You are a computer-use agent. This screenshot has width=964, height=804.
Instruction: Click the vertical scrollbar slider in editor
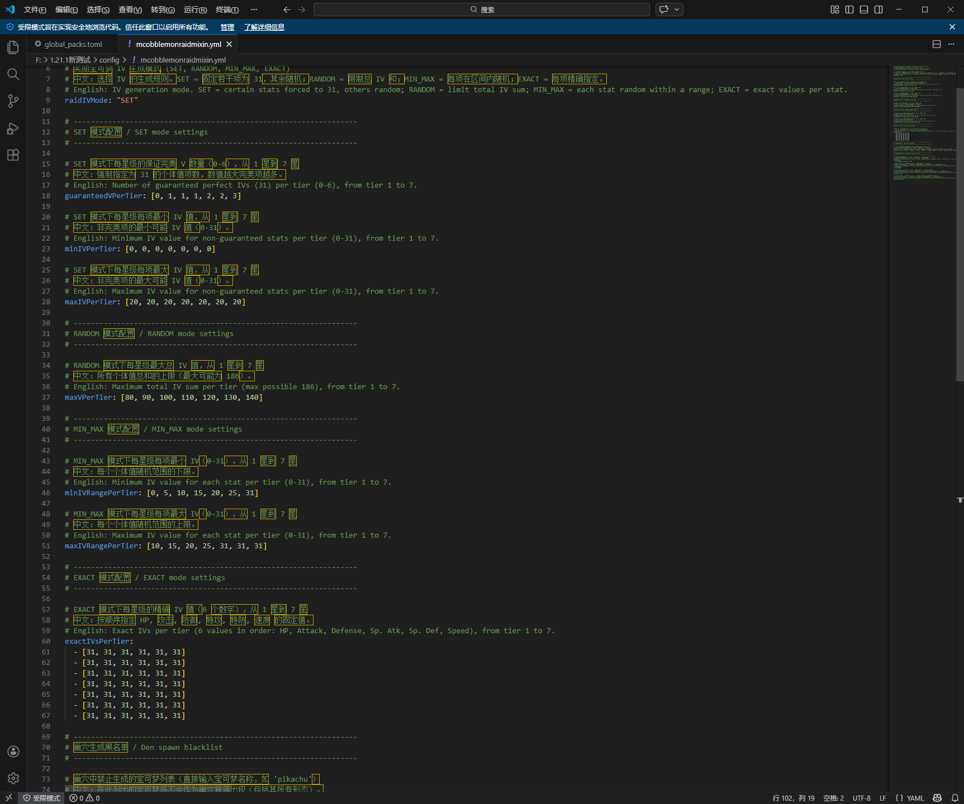pyautogui.click(x=960, y=234)
